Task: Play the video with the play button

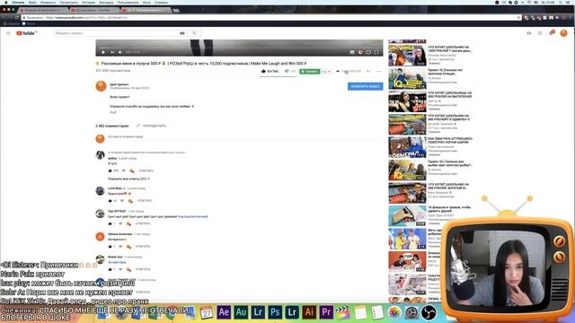Action: [x=103, y=52]
